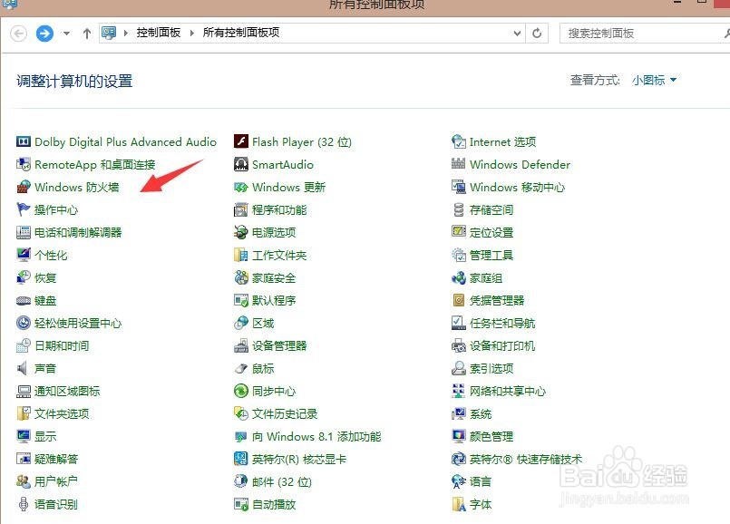Click the 所有控制面板项 breadcrumb
Viewport: 730px width, 524px height.
[241, 33]
